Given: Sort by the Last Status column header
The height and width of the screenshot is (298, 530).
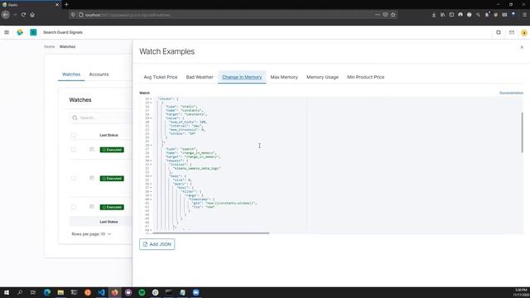Looking at the screenshot, I should coord(108,135).
